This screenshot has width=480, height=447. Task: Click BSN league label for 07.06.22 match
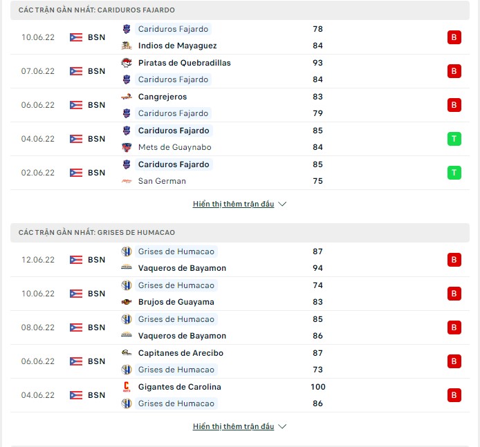click(x=96, y=71)
